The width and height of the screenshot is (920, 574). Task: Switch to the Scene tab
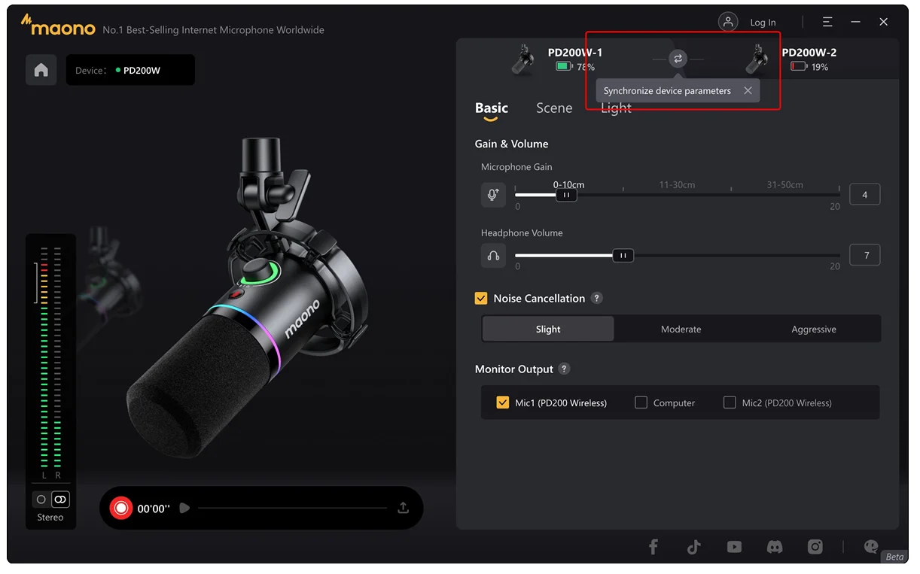tap(554, 108)
